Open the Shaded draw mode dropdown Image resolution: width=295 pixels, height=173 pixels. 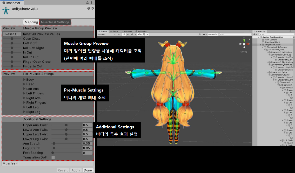pos(107,34)
